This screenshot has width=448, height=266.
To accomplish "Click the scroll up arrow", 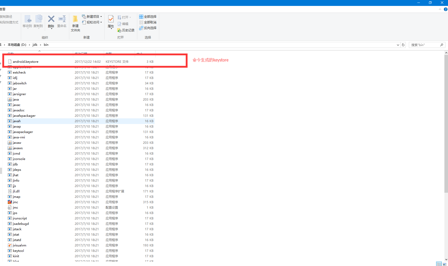I will click(446, 53).
